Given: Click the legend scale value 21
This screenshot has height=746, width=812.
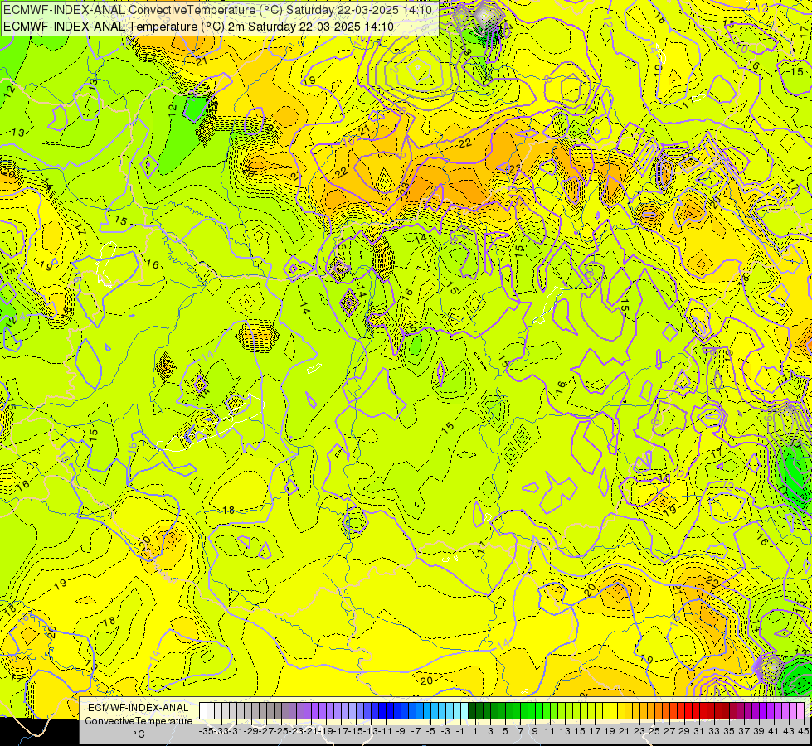Looking at the screenshot, I should click(x=625, y=731).
